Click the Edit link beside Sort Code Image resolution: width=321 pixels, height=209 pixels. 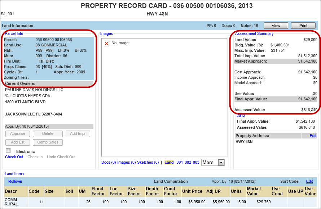click(309, 181)
